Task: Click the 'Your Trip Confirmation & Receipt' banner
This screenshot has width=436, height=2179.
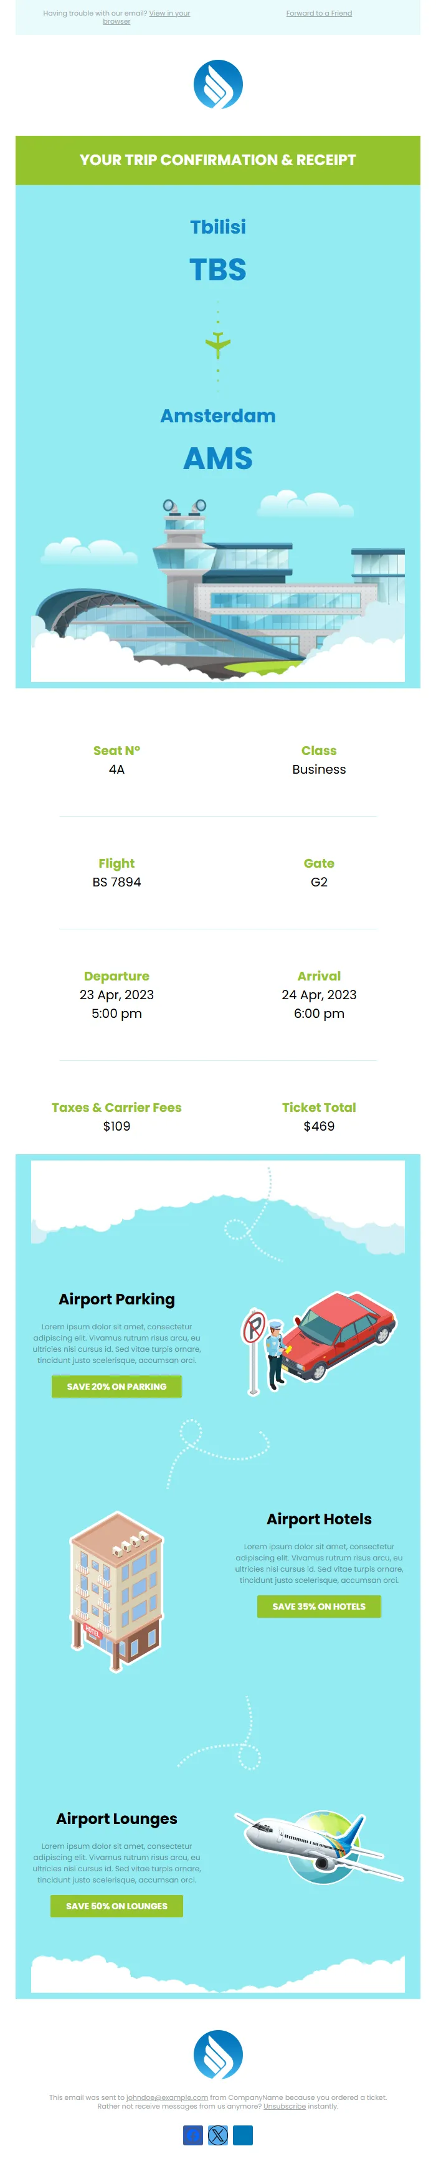Action: point(217,160)
